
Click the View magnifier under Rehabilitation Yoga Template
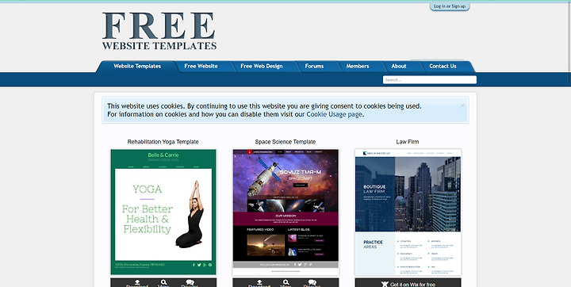click(x=164, y=282)
